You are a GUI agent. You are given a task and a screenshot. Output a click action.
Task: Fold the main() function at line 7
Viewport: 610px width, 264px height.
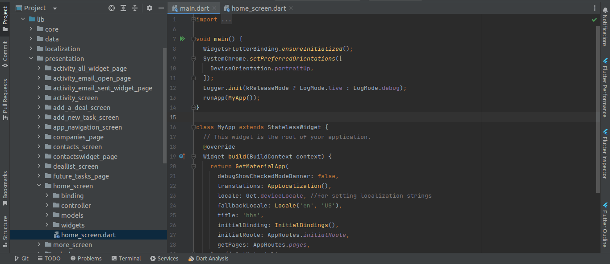(x=193, y=39)
